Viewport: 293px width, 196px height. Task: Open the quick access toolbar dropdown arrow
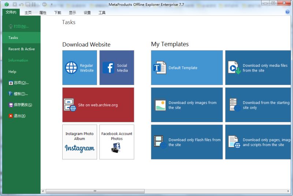point(52,4)
